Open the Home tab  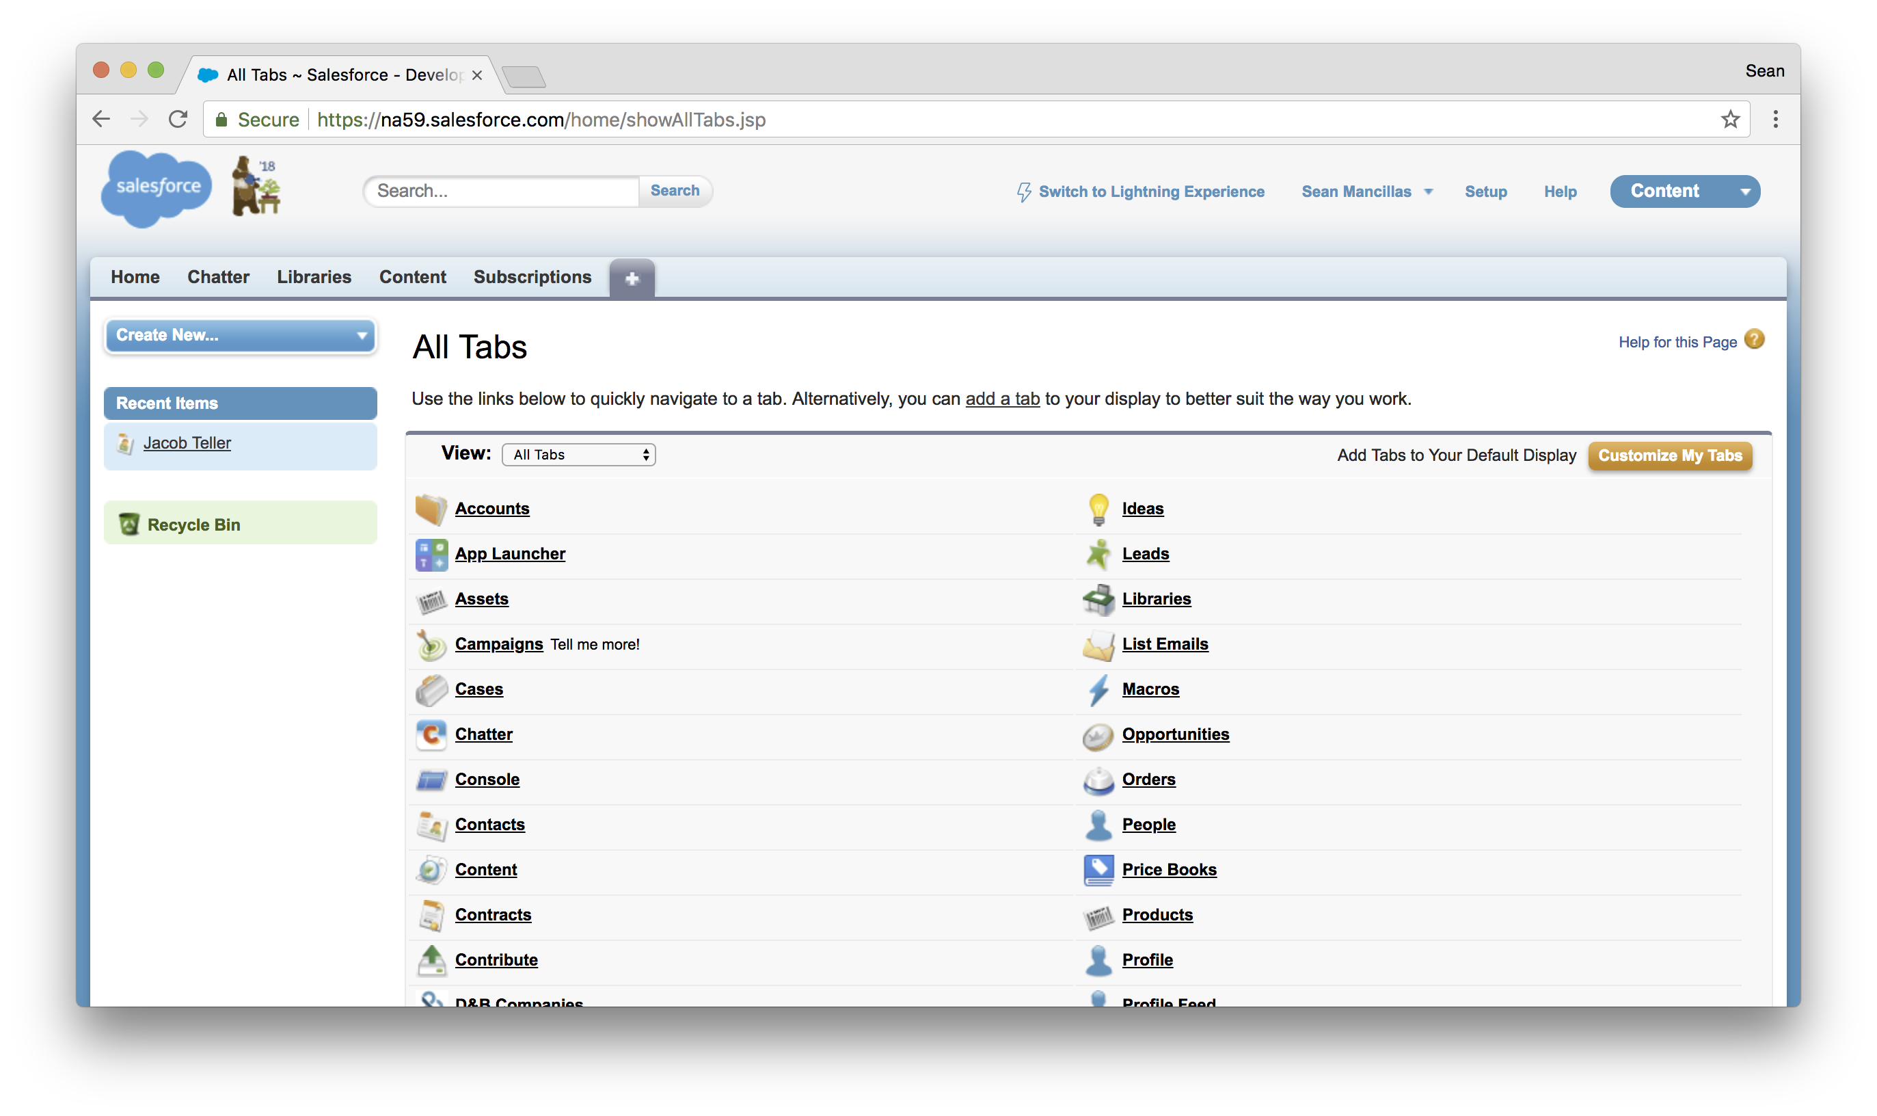[x=135, y=278]
